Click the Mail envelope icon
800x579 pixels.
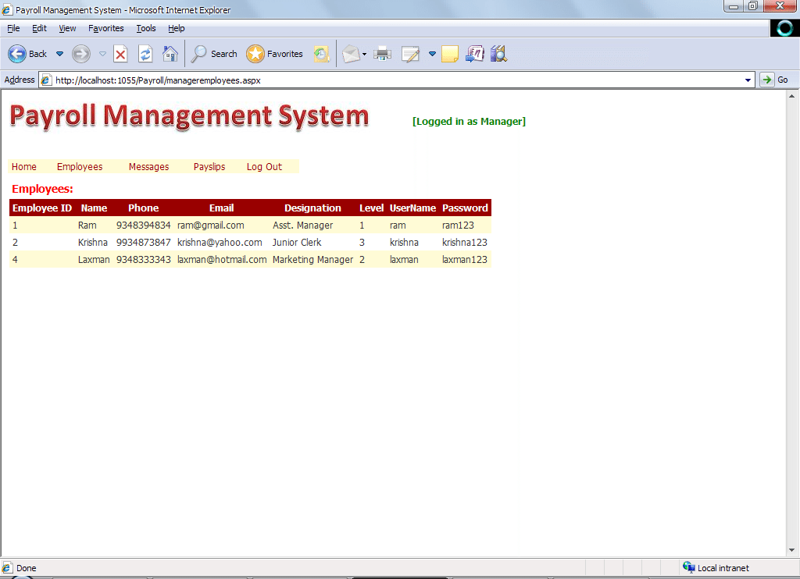pos(351,54)
